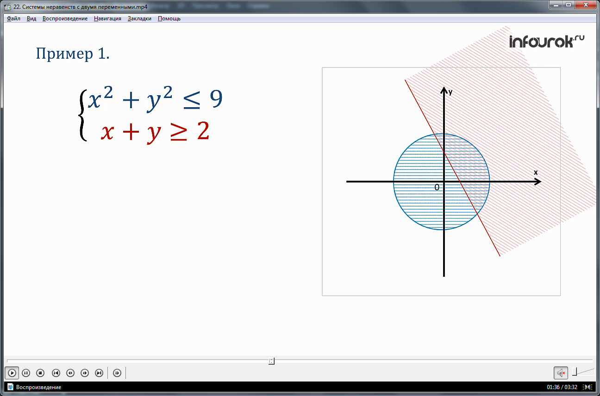Click the audio channel icon in status bar
This screenshot has height=396, width=600.
pyautogui.click(x=588, y=387)
